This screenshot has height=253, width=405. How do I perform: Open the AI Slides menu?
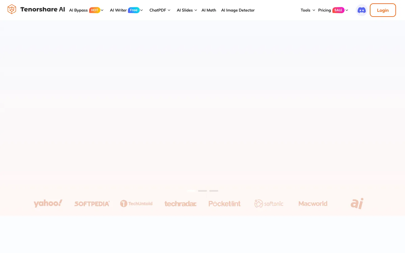[x=185, y=10]
